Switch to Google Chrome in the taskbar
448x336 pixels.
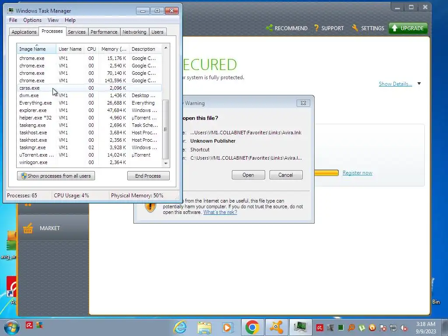pyautogui.click(x=252, y=327)
